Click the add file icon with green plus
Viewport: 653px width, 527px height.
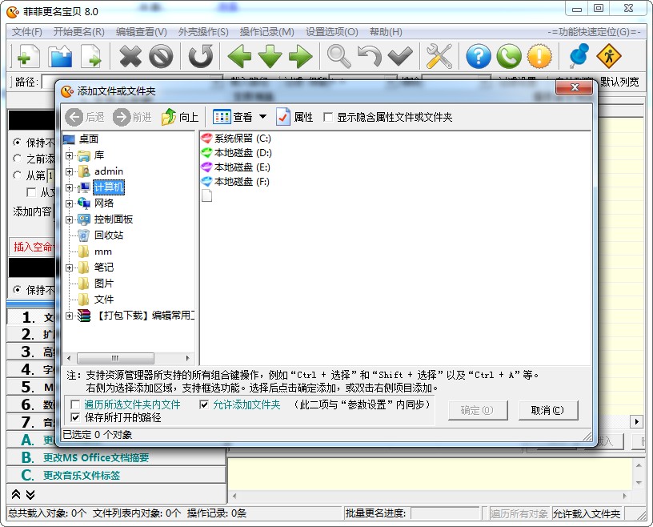26,56
